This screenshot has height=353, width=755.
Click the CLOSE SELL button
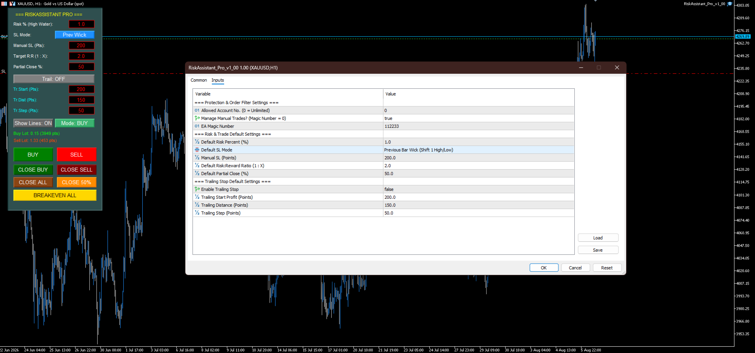(77, 170)
